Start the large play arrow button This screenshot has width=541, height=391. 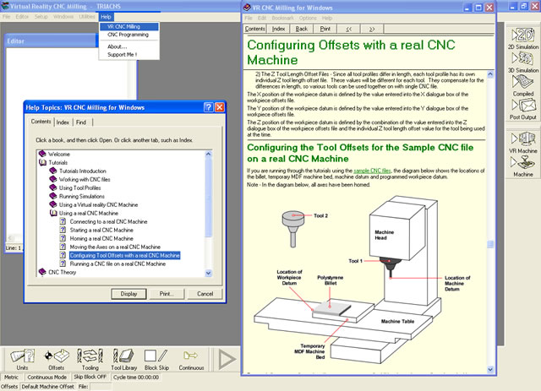pos(227,359)
